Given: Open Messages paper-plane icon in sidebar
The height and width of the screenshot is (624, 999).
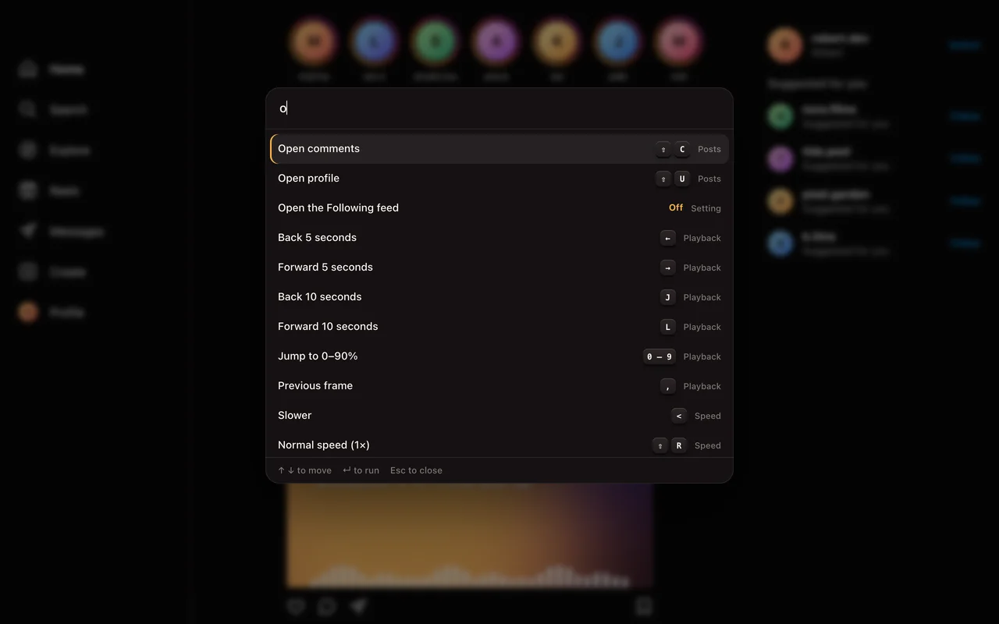Looking at the screenshot, I should coord(28,231).
